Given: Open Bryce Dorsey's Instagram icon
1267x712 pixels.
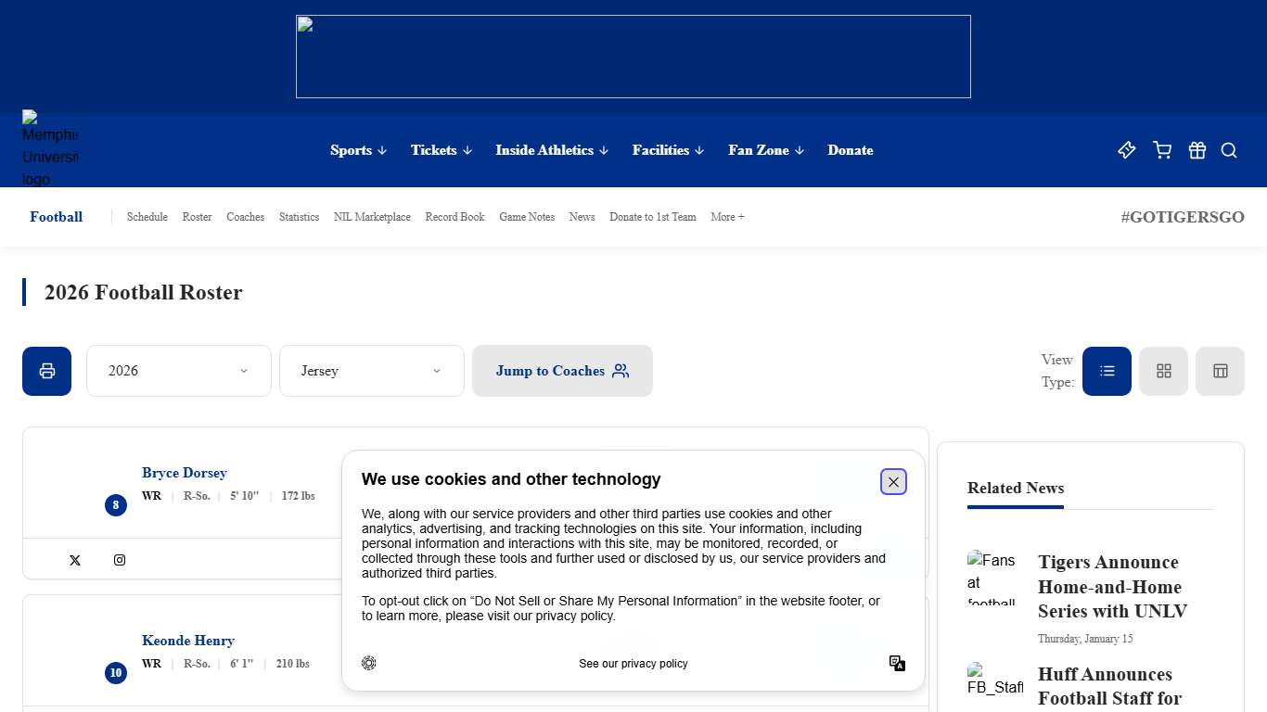Looking at the screenshot, I should coord(120,560).
